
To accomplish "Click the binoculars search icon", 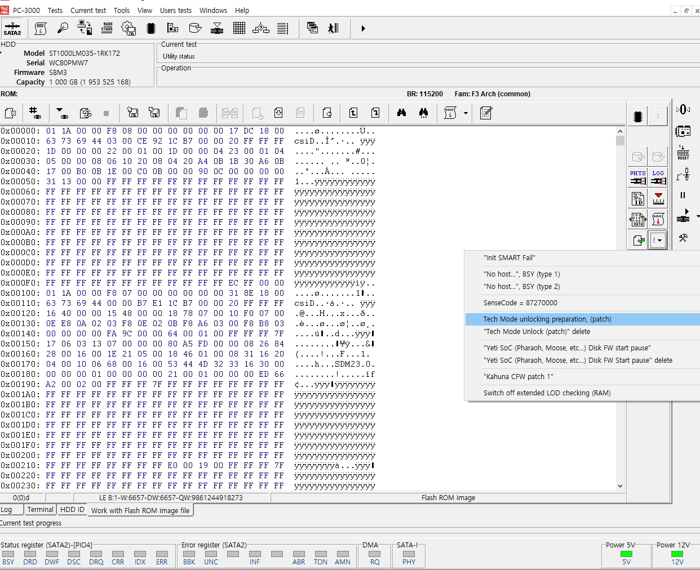I will (401, 113).
